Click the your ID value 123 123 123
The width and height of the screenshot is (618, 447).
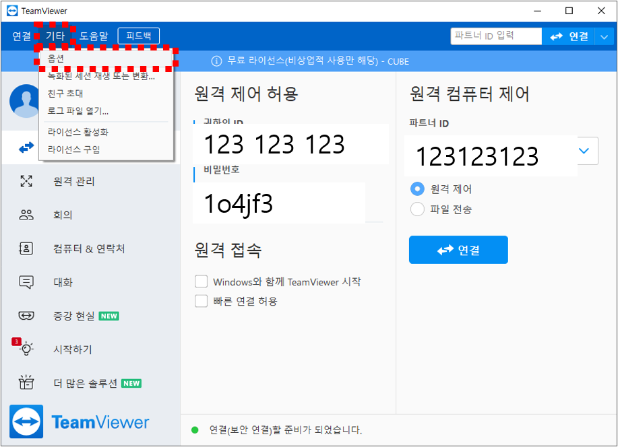click(274, 144)
